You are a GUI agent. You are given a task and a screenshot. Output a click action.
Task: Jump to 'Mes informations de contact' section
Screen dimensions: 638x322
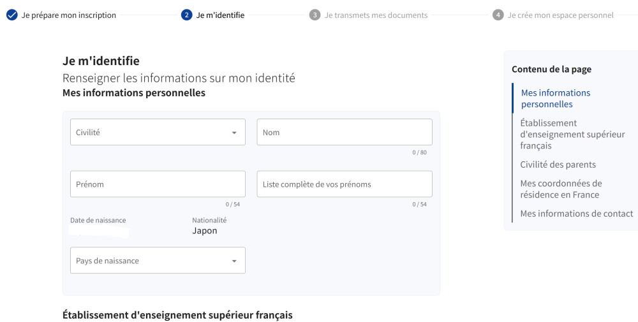coord(576,214)
